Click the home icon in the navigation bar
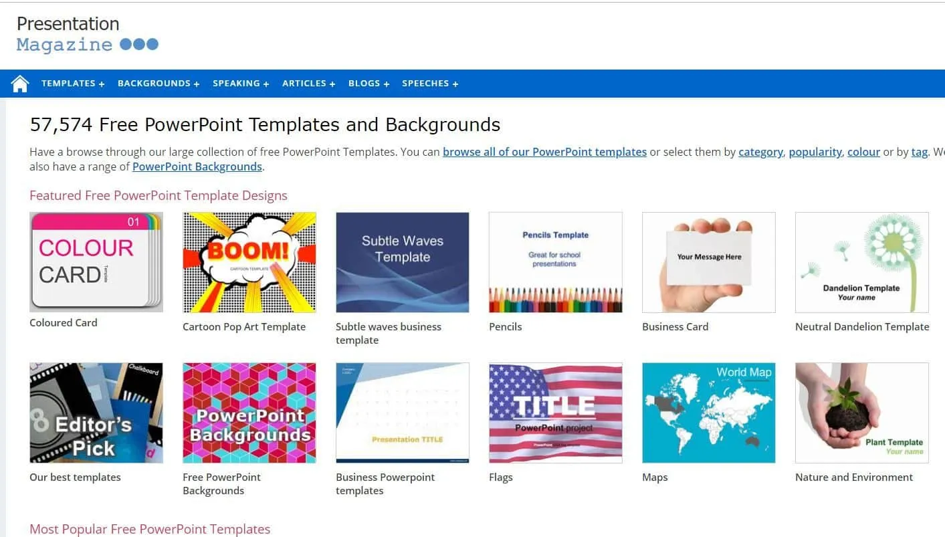Viewport: 945px width, 537px height. click(19, 83)
